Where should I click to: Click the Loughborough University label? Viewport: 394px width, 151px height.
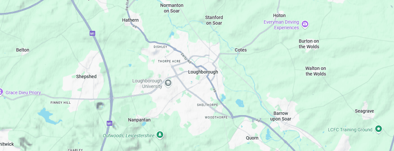pyautogui.click(x=147, y=84)
